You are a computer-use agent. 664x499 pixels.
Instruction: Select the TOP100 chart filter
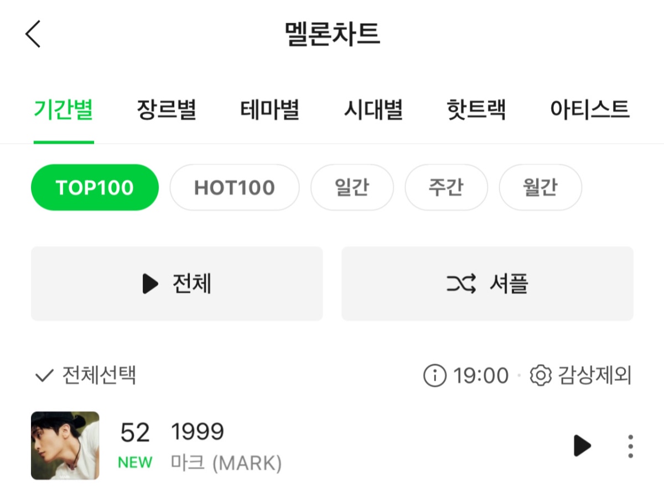[x=95, y=187]
